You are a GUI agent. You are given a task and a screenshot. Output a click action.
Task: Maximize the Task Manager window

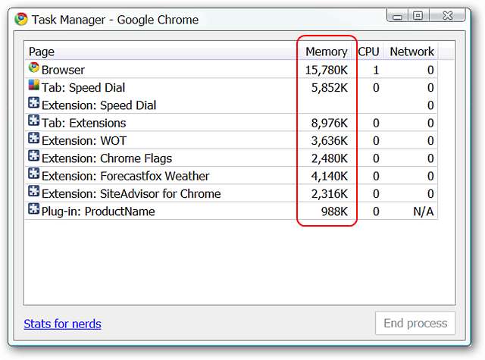tap(418, 14)
